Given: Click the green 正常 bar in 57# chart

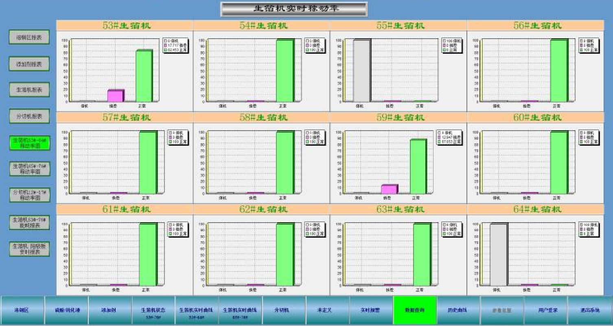Looking at the screenshot, I should (x=148, y=162).
